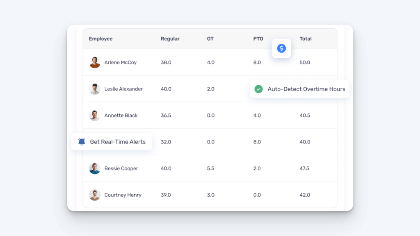Click the blue bell alert icon

[x=82, y=142]
